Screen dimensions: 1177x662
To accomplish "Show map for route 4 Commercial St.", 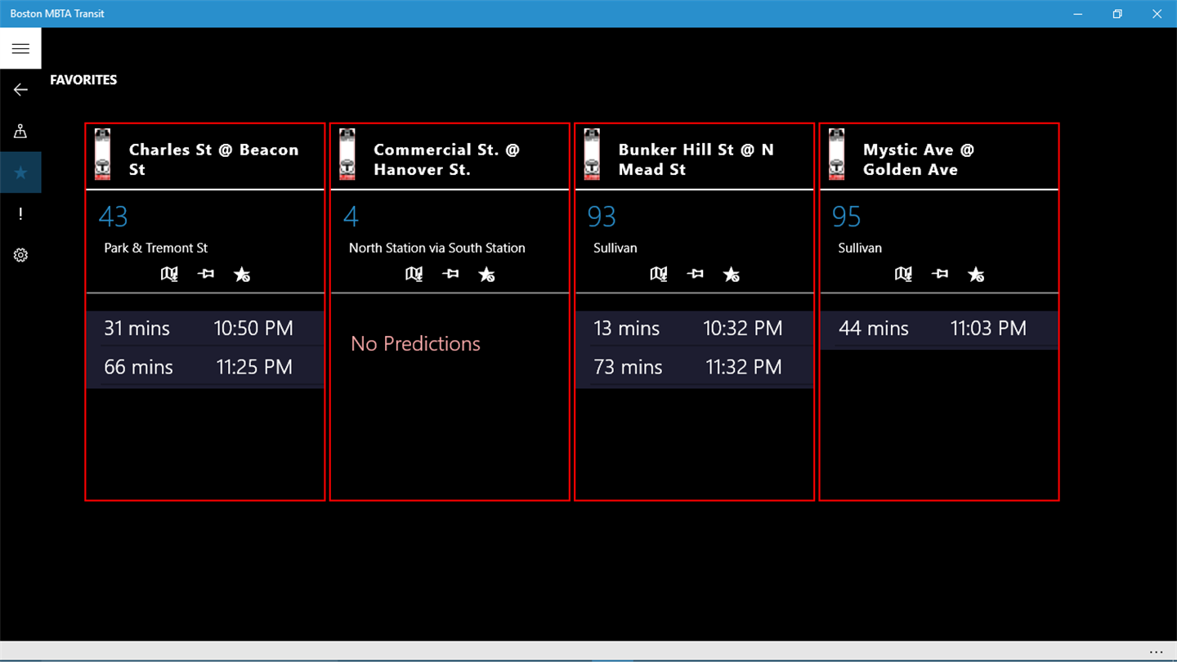I will click(x=414, y=274).
